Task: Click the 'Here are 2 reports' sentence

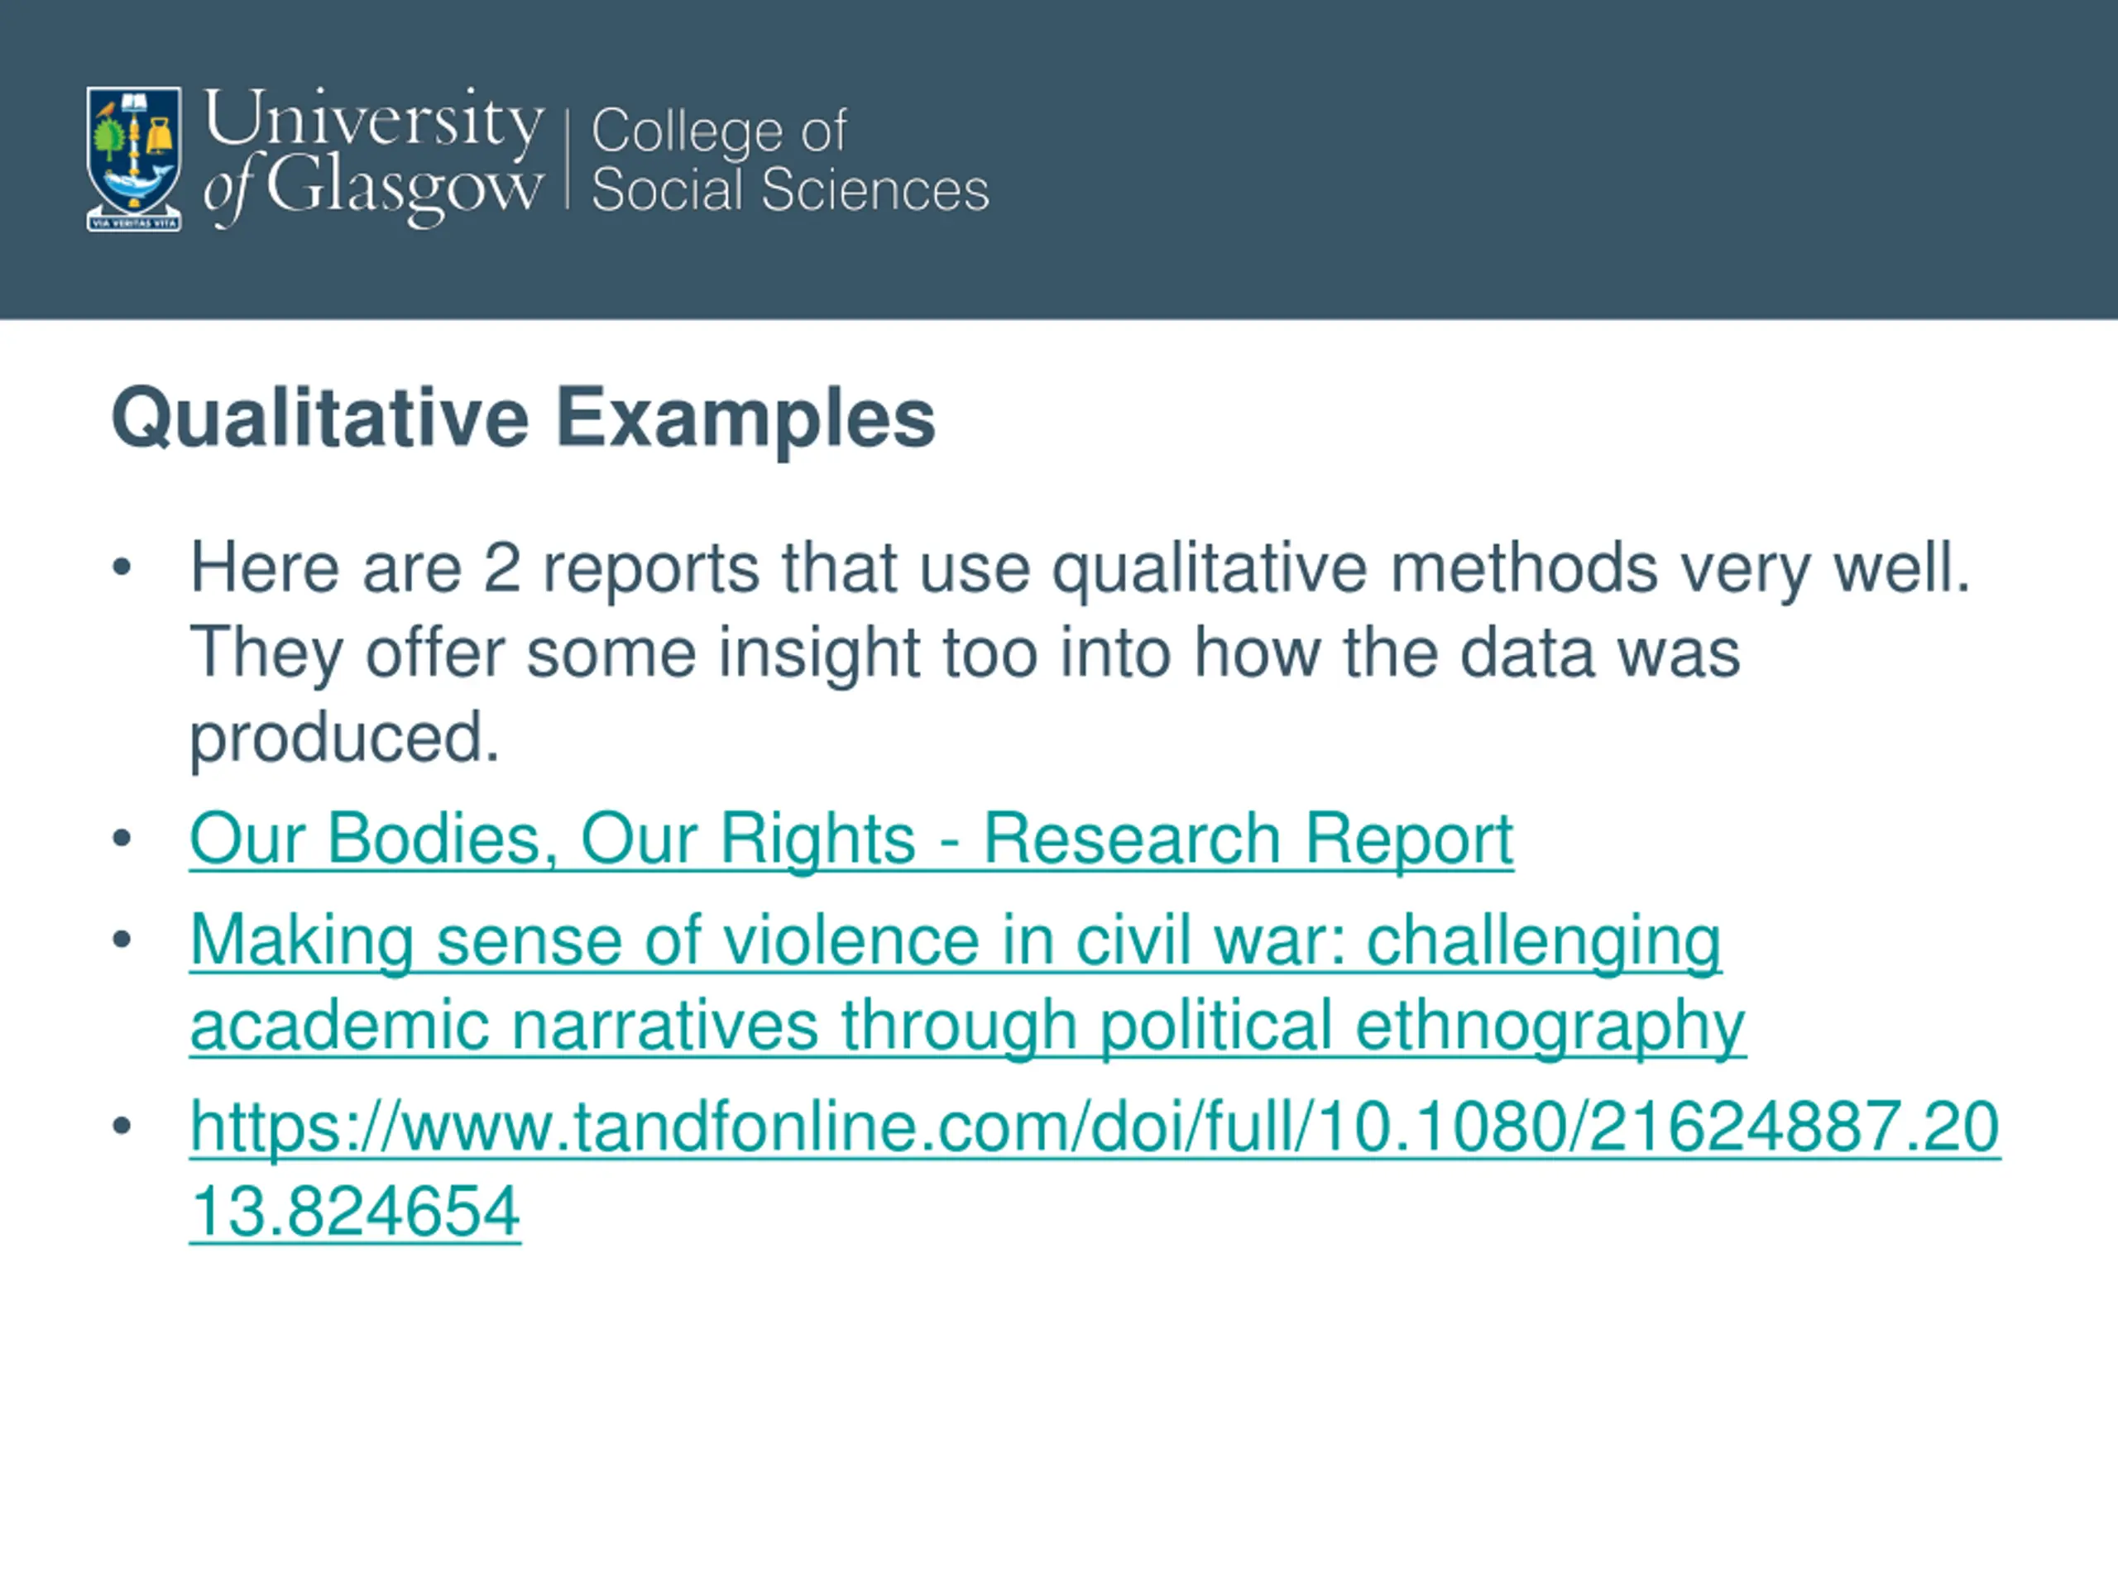Action: [x=1080, y=568]
